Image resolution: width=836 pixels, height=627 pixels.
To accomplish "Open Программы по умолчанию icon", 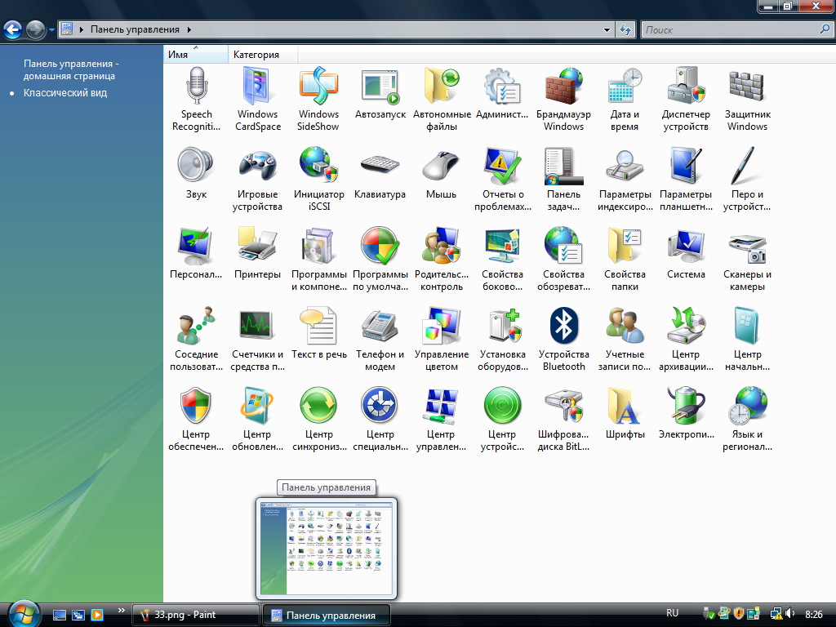I will click(380, 246).
